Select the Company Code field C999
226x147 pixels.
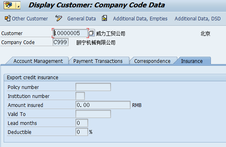tap(60, 42)
